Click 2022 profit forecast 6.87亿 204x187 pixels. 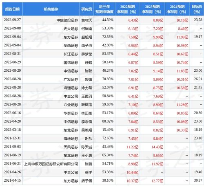pyautogui.click(x=133, y=62)
